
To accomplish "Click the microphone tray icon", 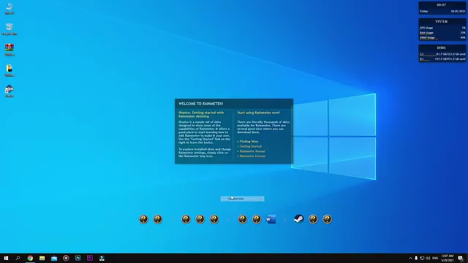I will pyautogui.click(x=416, y=258).
